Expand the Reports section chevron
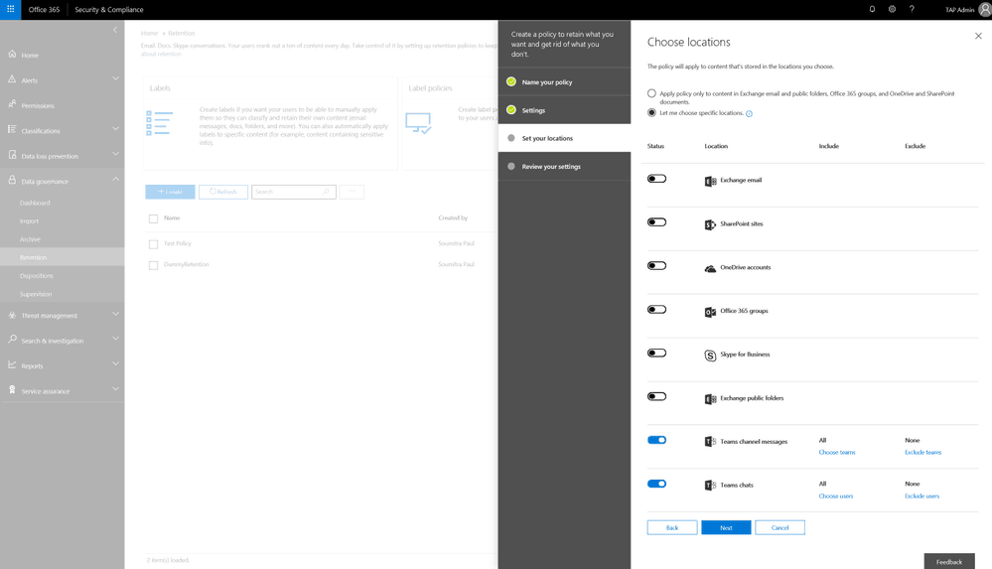Image resolution: width=992 pixels, height=569 pixels. pos(115,363)
